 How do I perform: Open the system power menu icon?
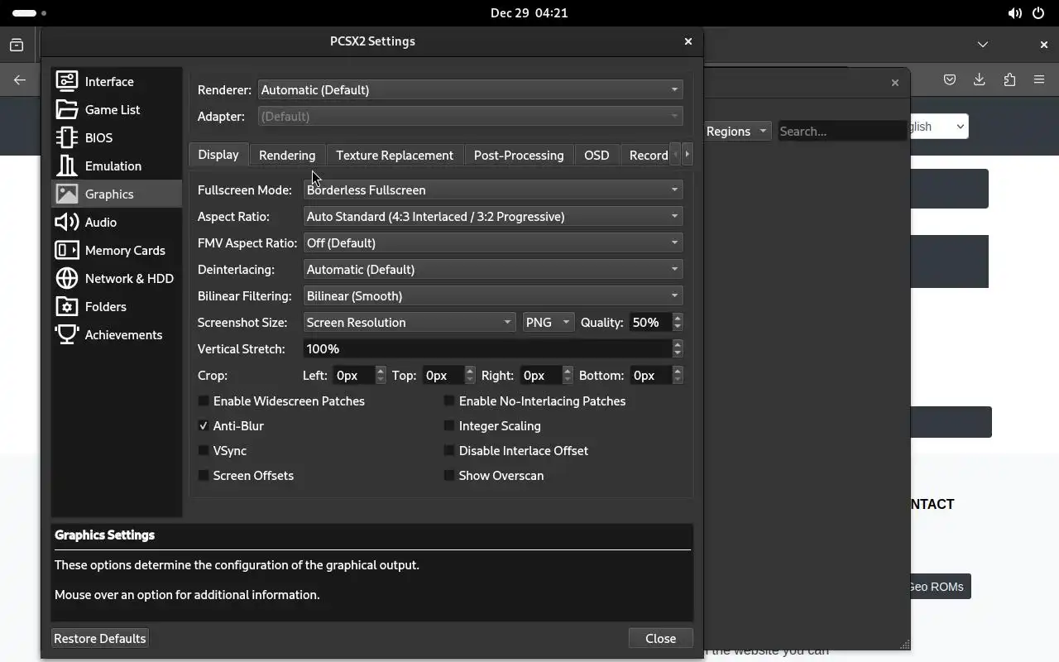click(1038, 13)
